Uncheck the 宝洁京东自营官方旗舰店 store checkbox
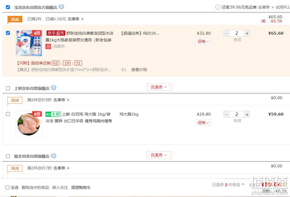Viewport: 290px width, 197px height. click(x=8, y=7)
